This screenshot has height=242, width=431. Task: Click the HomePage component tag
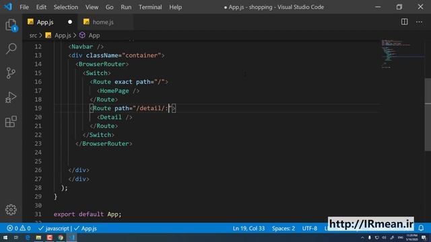pyautogui.click(x=119, y=91)
